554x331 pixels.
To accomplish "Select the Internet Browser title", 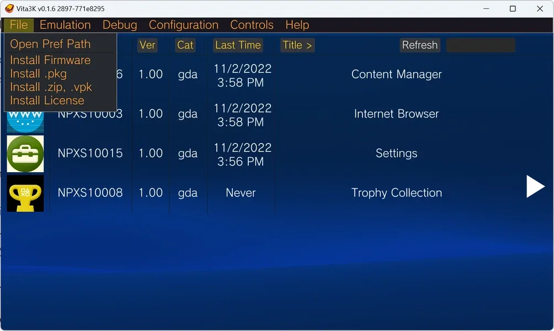I will tap(396, 114).
